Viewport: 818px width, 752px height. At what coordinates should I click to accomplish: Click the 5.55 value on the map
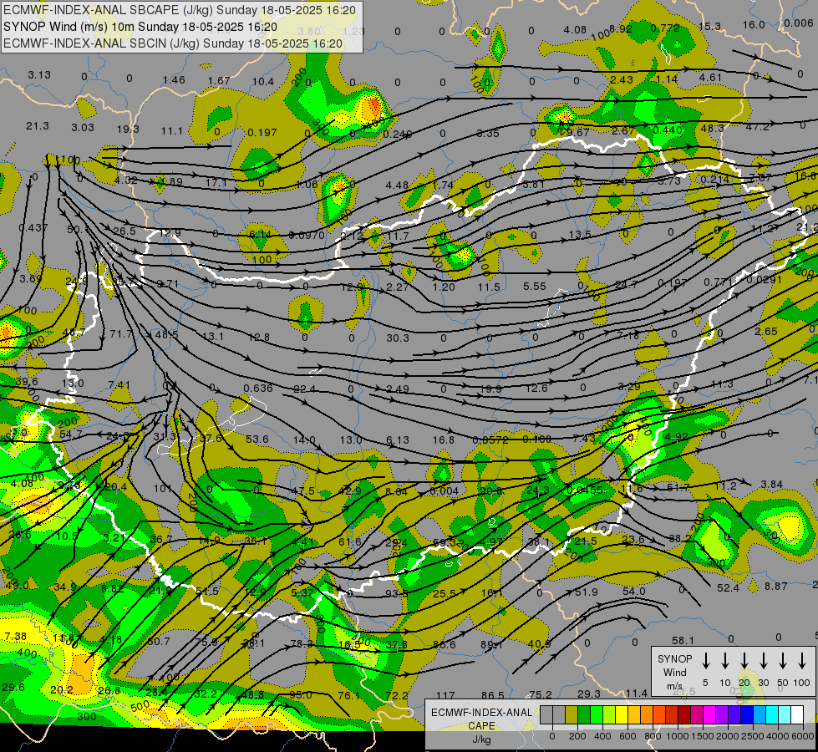coord(535,287)
